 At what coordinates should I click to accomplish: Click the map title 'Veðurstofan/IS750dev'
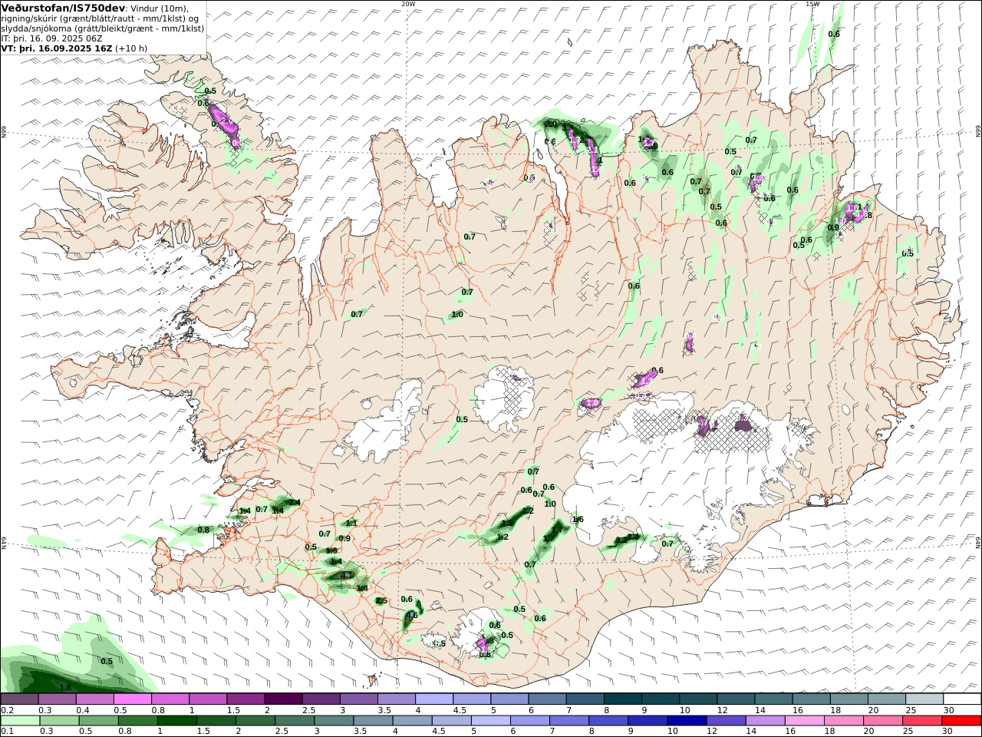coord(63,8)
